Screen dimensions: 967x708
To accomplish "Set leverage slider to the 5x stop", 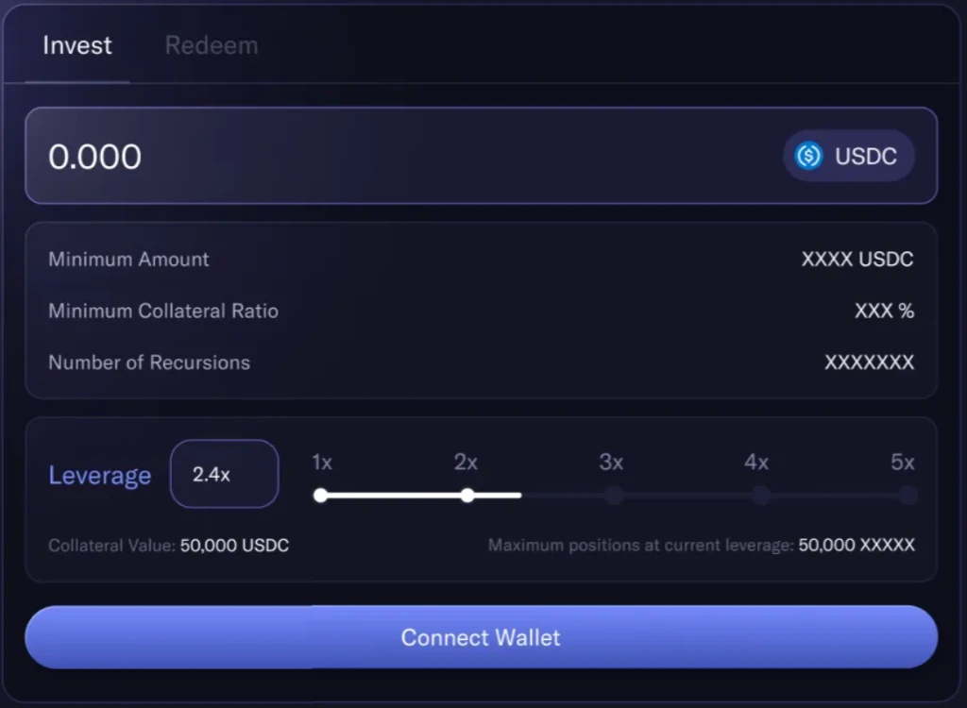I will [x=908, y=495].
